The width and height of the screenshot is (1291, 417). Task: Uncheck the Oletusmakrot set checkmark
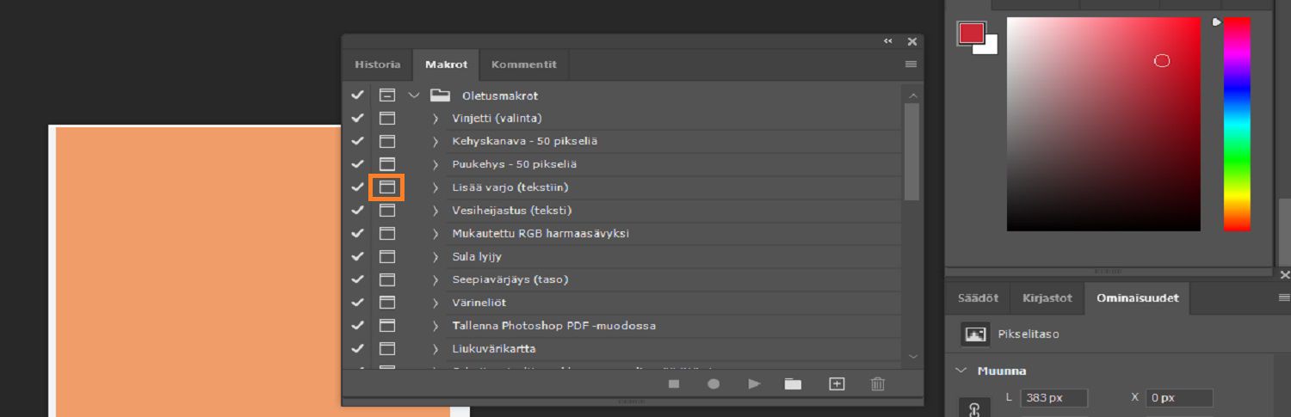(x=357, y=95)
